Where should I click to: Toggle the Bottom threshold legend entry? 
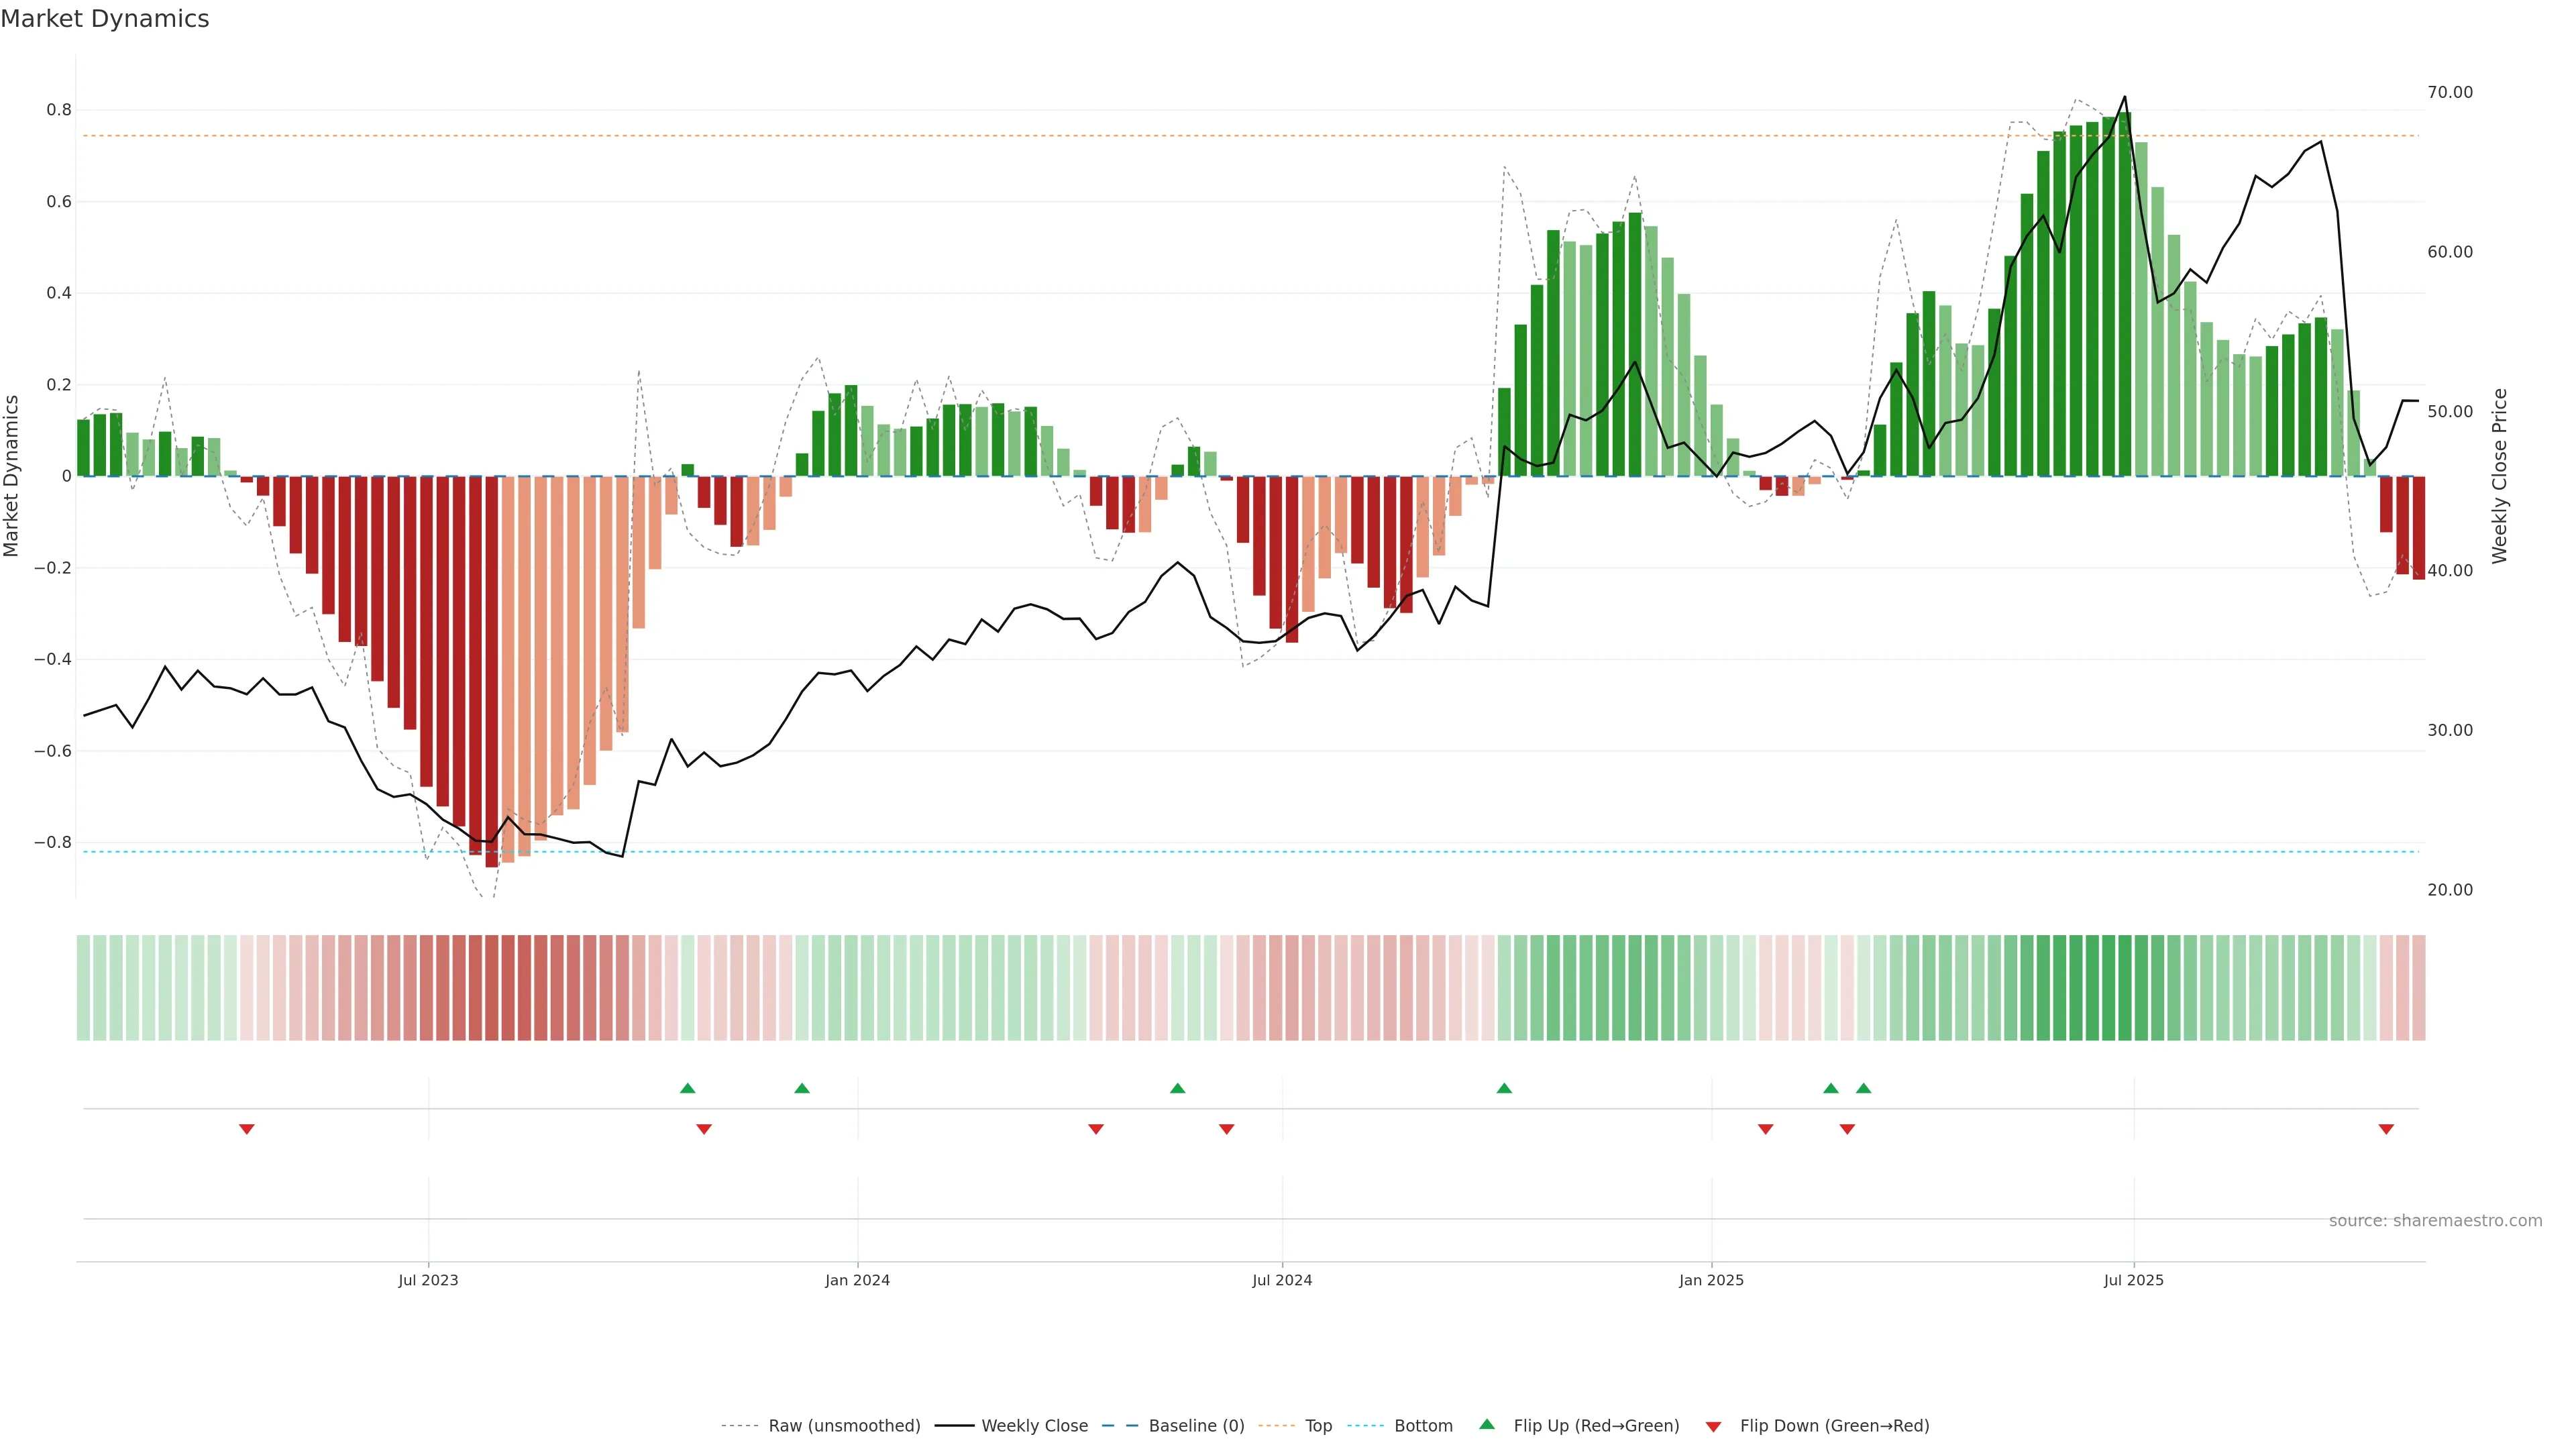pos(1423,1426)
